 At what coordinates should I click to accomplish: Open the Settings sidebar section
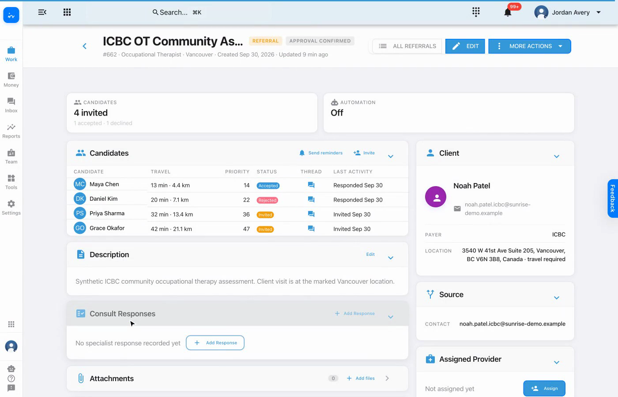click(11, 208)
